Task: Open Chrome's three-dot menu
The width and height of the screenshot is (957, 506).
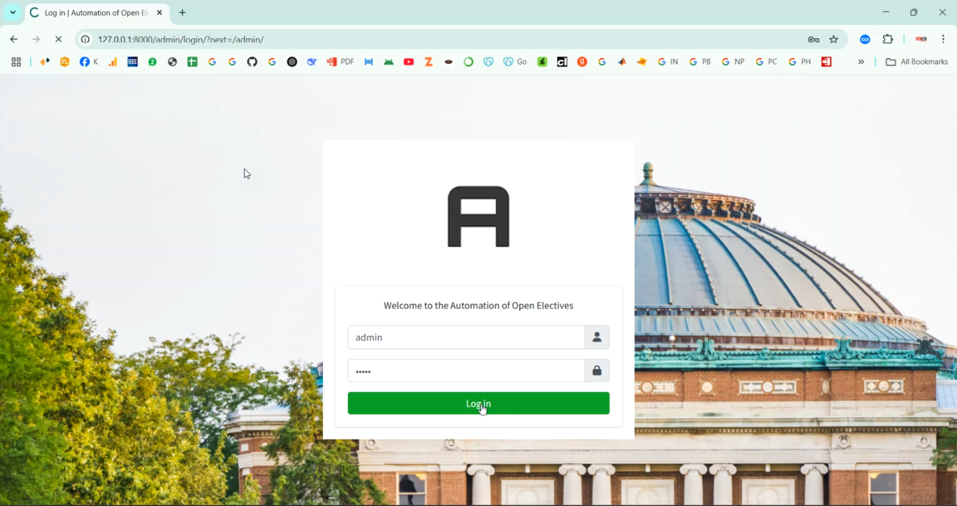Action: pos(943,40)
